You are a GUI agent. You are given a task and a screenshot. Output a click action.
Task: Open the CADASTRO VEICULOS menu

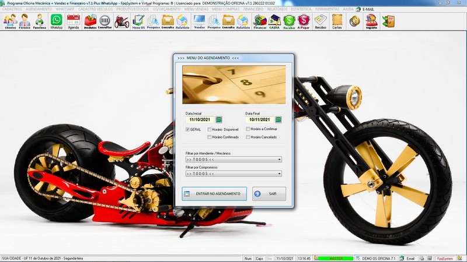pos(95,9)
